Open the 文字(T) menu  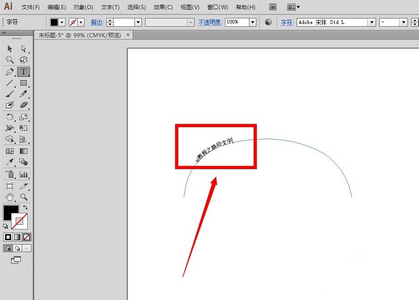tap(110, 7)
